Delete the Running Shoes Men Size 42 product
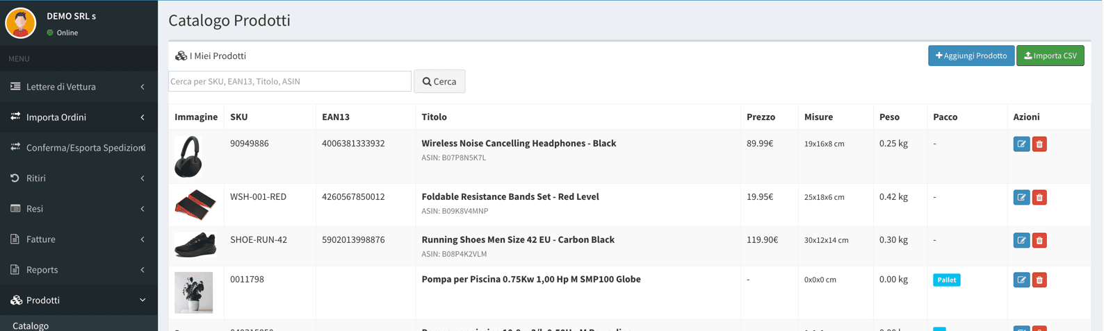Screen dimensions: 1104x331 click(1039, 241)
